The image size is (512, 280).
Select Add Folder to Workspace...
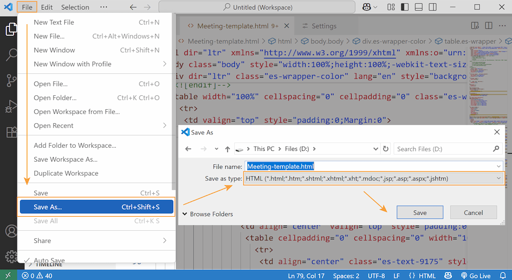tap(97, 146)
